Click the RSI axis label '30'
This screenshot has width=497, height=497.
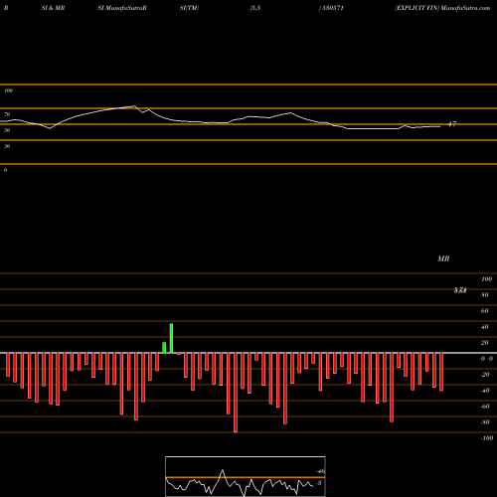click(7, 146)
